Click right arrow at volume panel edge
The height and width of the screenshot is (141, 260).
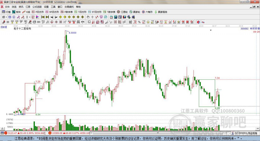[x=257, y=129]
